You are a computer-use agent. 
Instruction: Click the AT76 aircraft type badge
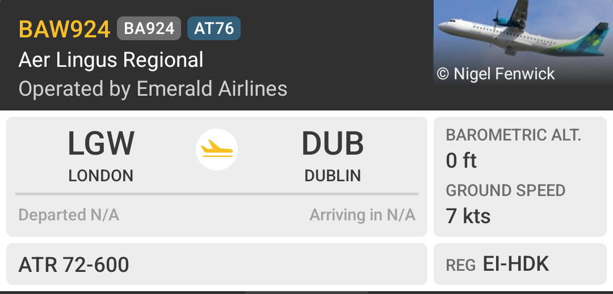[214, 28]
